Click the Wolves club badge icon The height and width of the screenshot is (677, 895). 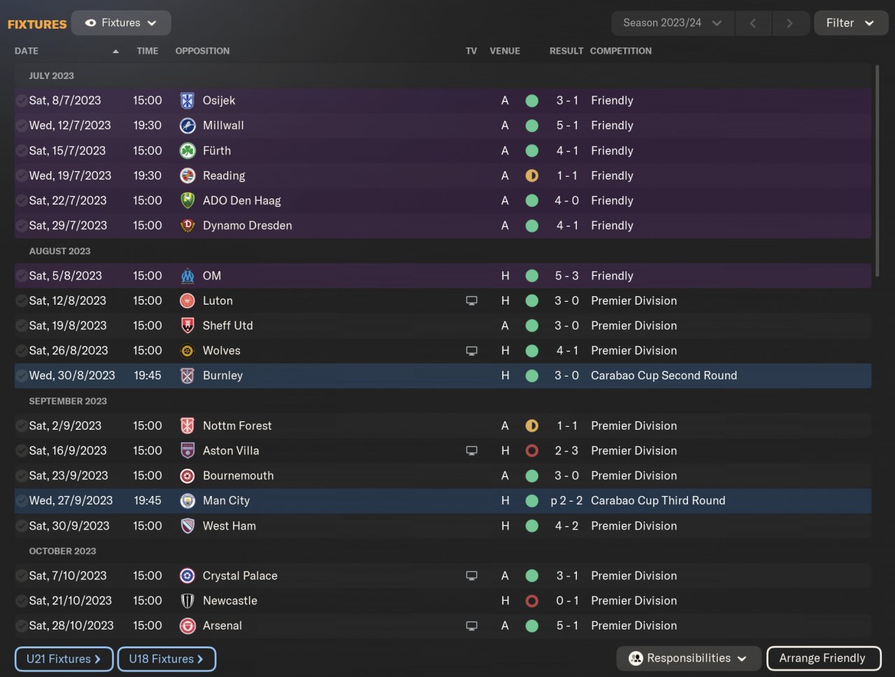click(187, 351)
